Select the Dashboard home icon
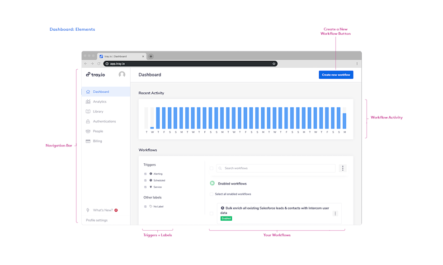Viewport: 443px width, 265px height. [88, 91]
